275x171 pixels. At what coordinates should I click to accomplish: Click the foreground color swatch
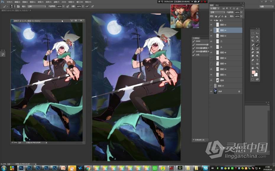tap(253, 73)
